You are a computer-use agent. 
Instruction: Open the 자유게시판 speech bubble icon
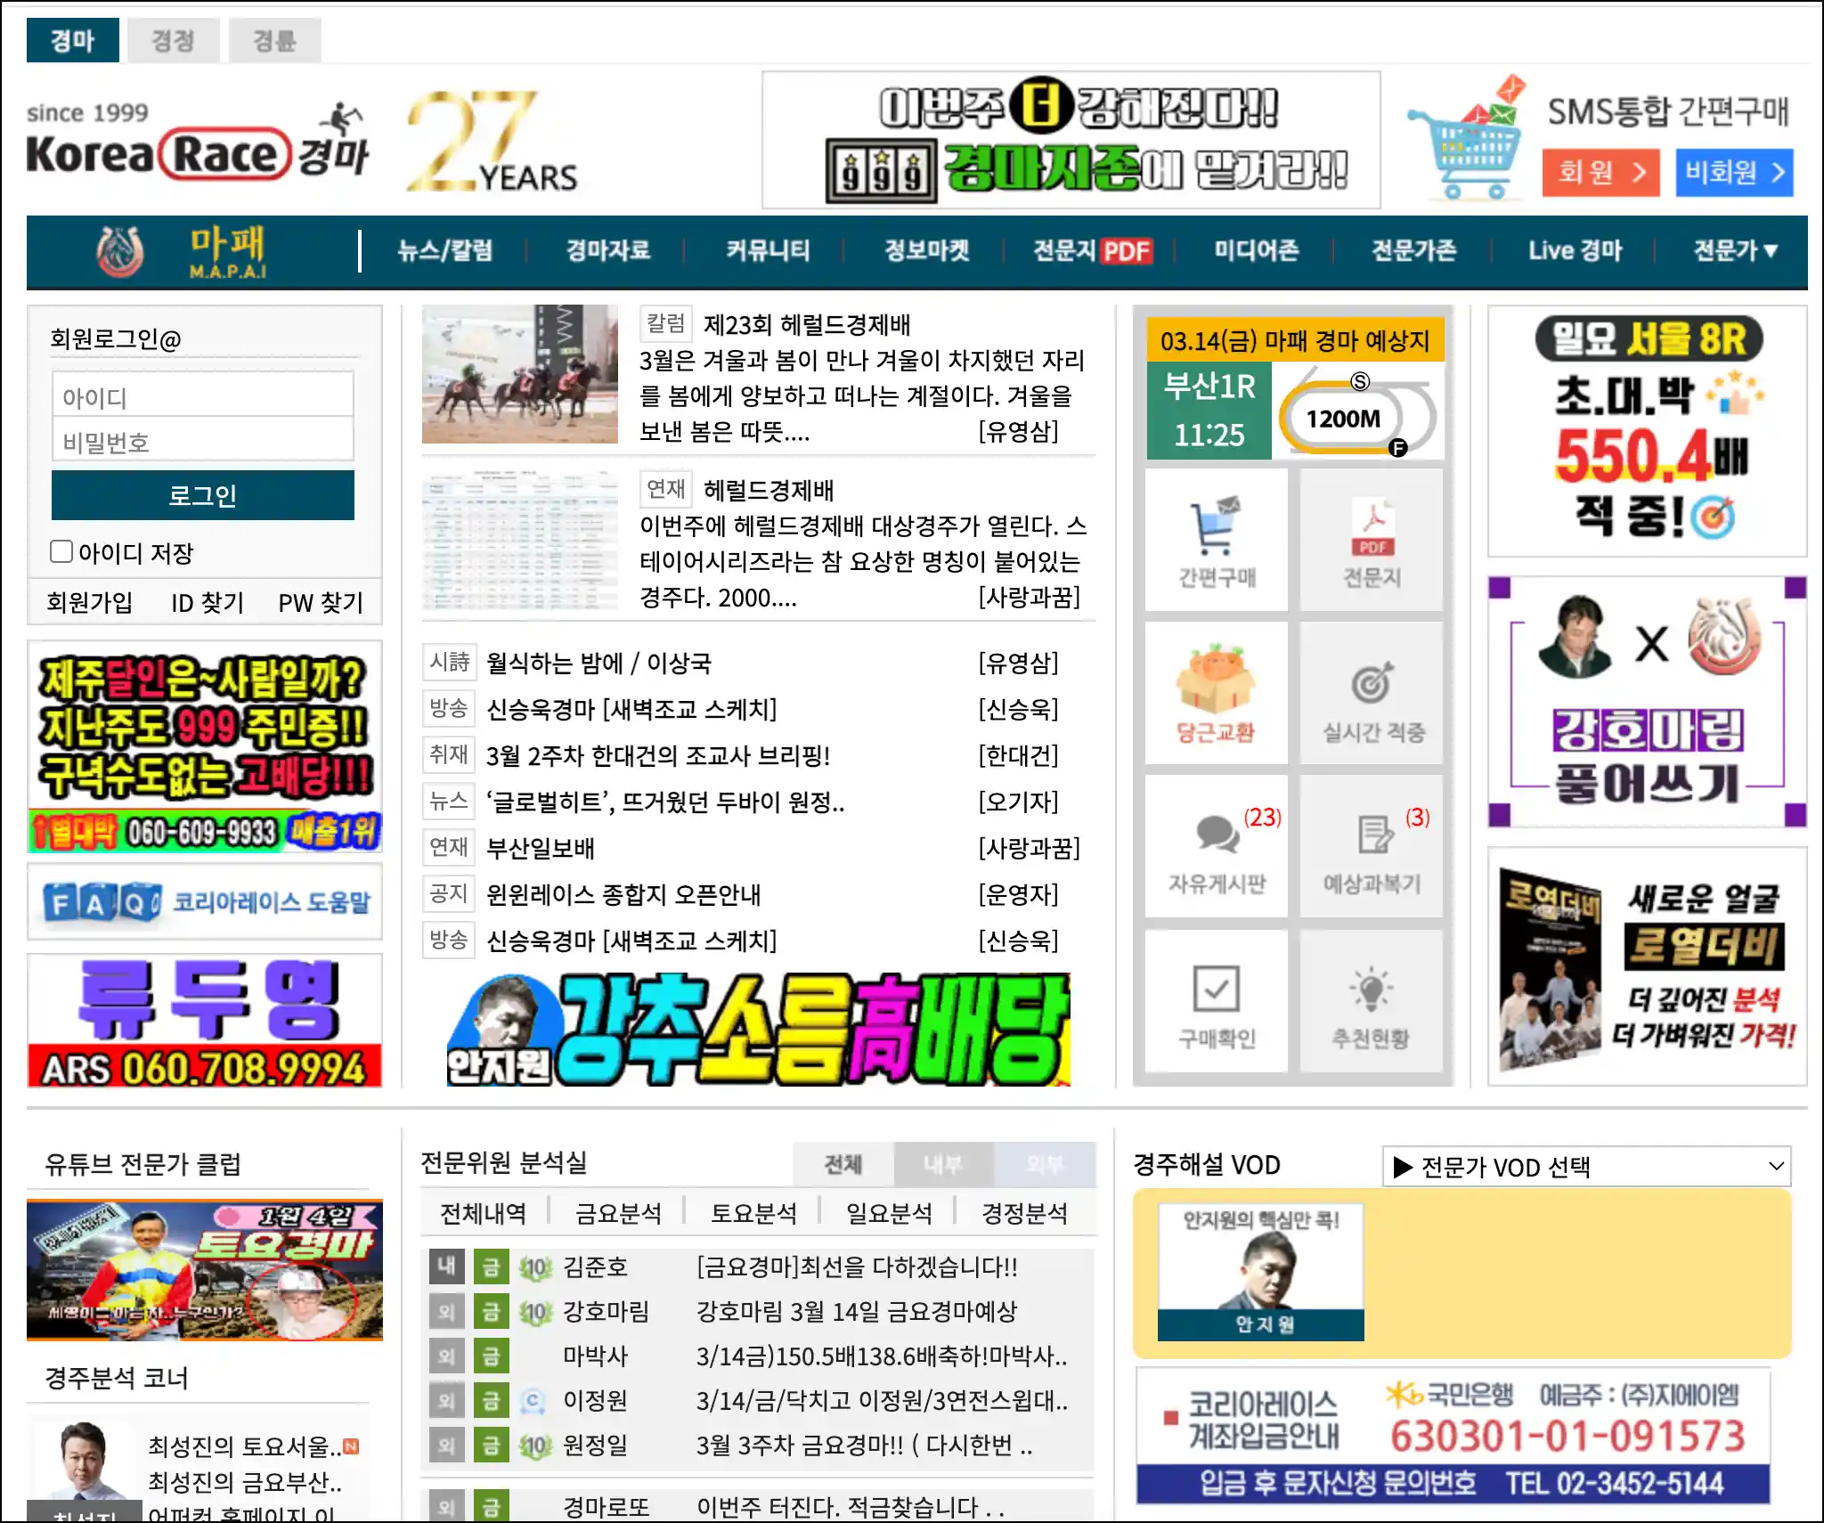pyautogui.click(x=1216, y=847)
